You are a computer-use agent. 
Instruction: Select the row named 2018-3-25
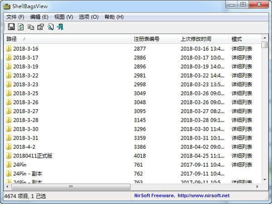click(x=133, y=93)
